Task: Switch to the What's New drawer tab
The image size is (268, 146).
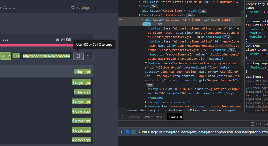Action: point(153,117)
